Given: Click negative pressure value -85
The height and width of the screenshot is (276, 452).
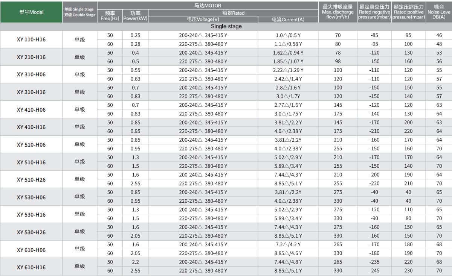Looking at the screenshot, I should 374,35.
